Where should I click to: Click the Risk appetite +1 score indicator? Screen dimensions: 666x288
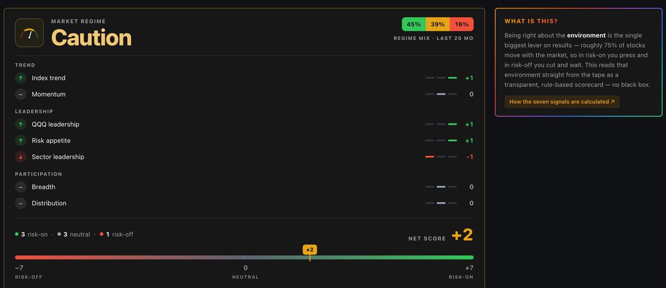coord(469,140)
